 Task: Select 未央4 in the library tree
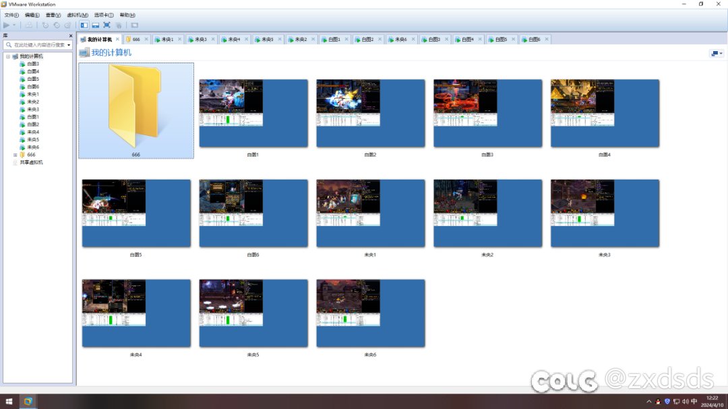(32, 132)
